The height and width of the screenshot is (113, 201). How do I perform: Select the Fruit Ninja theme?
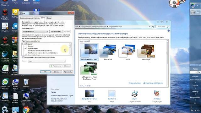(146, 52)
